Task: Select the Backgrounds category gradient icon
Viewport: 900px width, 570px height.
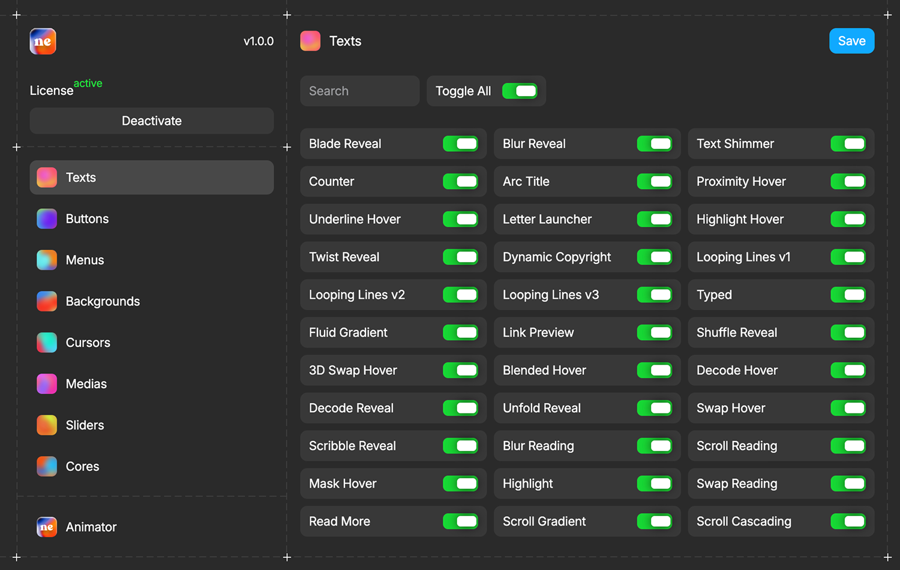Action: 47,302
